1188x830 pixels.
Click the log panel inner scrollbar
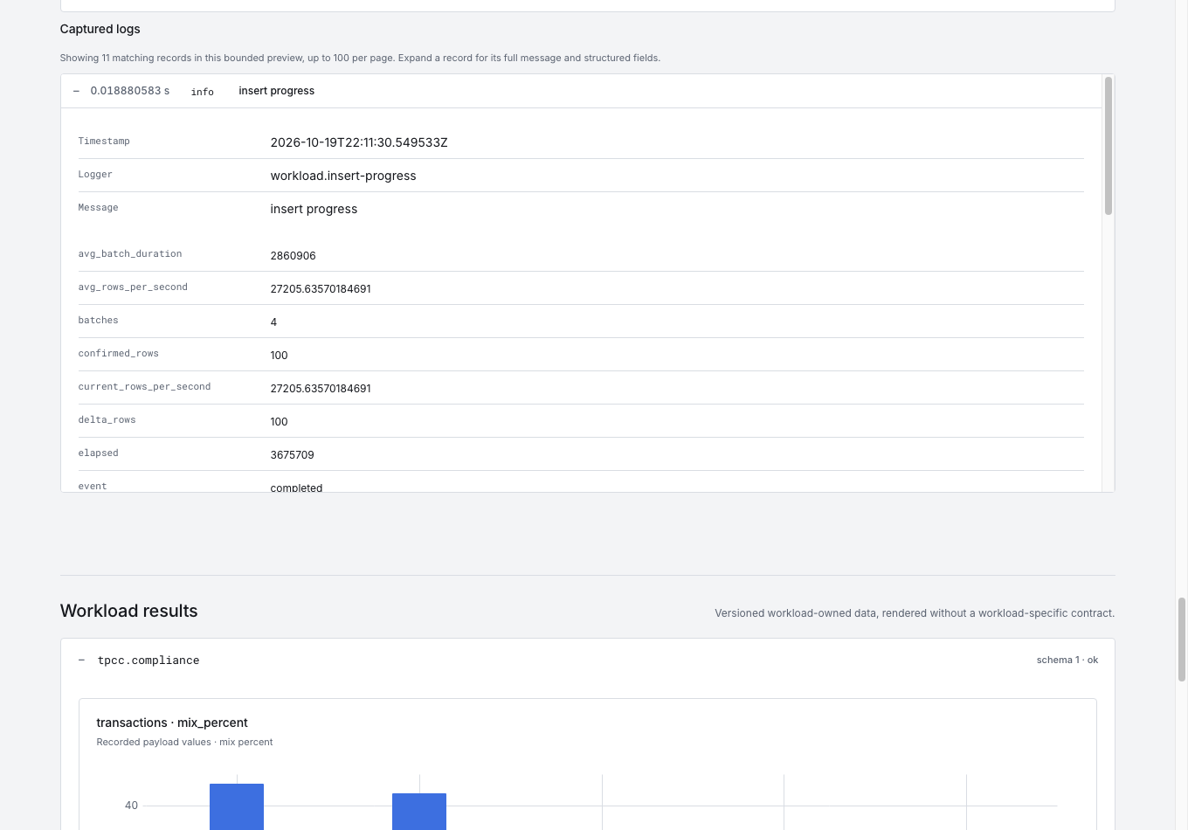point(1109,146)
